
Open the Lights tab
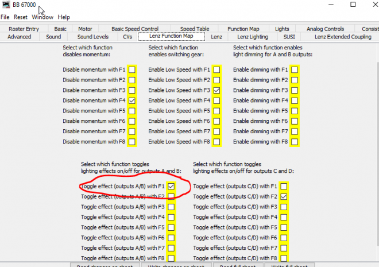point(282,29)
